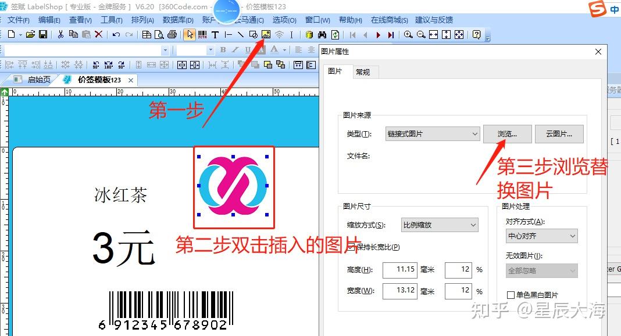Click the 浏览 browse button
Image resolution: width=621 pixels, height=336 pixels.
pyautogui.click(x=506, y=134)
